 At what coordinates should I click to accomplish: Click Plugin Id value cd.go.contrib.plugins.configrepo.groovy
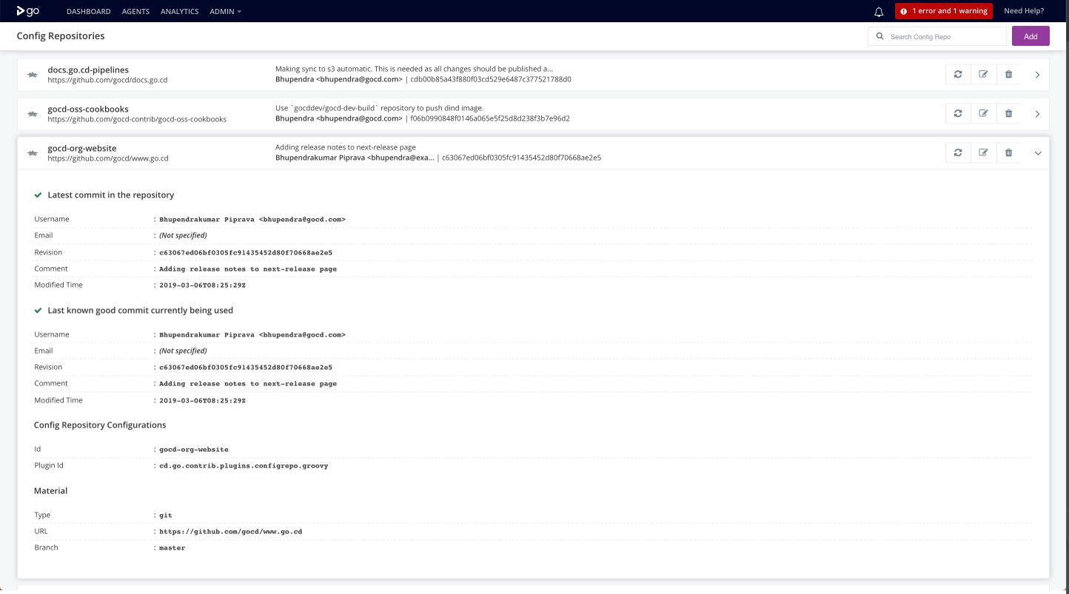coord(244,466)
